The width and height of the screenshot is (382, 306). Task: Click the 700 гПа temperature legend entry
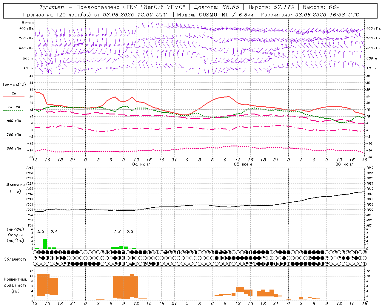coord(14,135)
